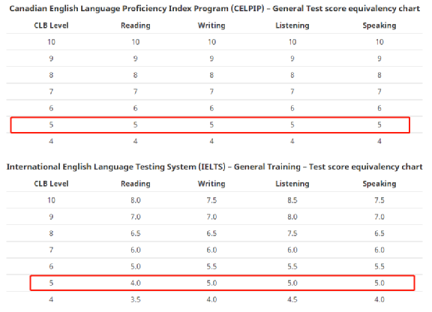Screen dimensions: 432x312
Task: Select the IELTS table's Writing header
Action: 211,184
